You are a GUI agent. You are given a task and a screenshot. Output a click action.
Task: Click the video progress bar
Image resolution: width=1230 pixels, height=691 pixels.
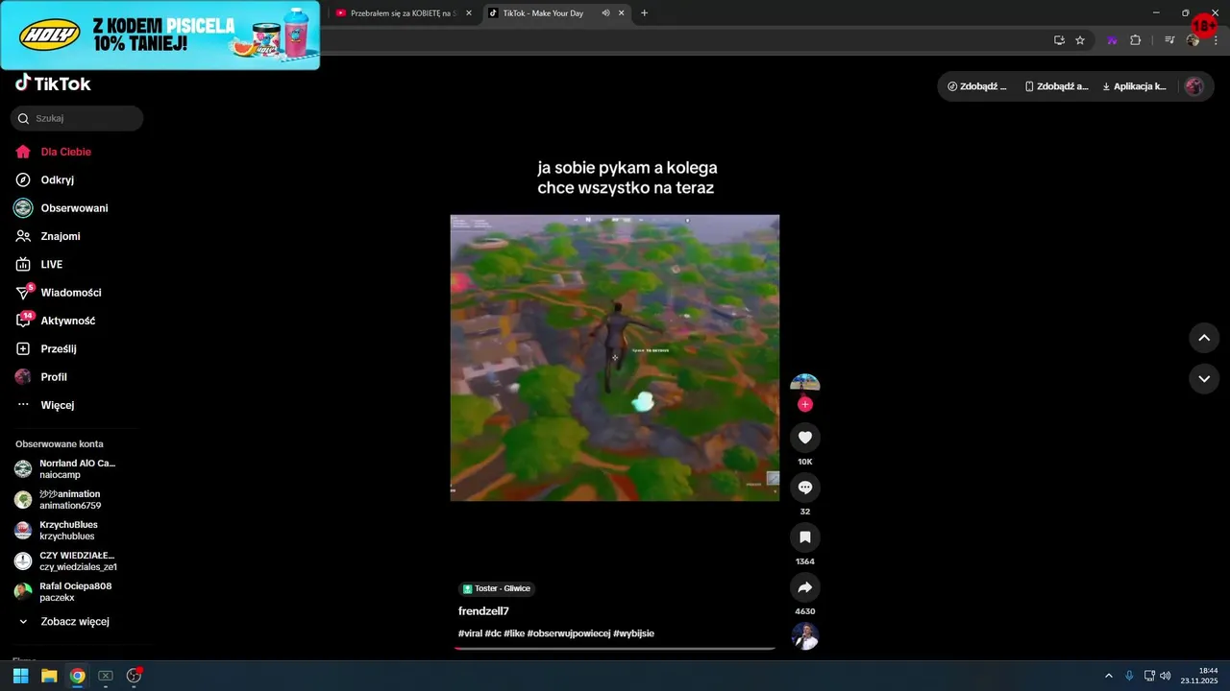pyautogui.click(x=615, y=649)
